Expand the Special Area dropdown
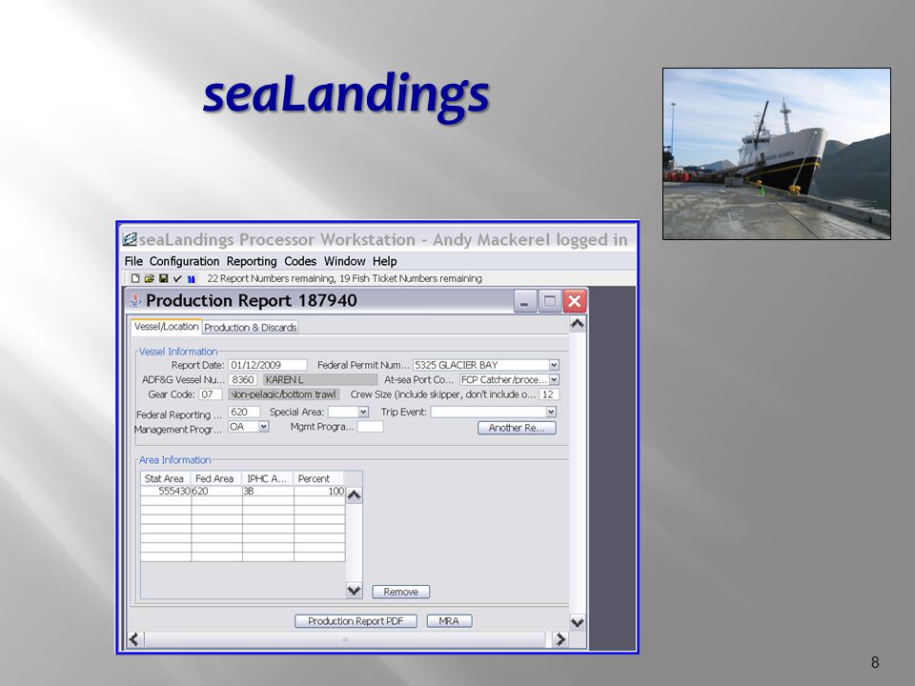Viewport: 915px width, 686px height. [363, 412]
